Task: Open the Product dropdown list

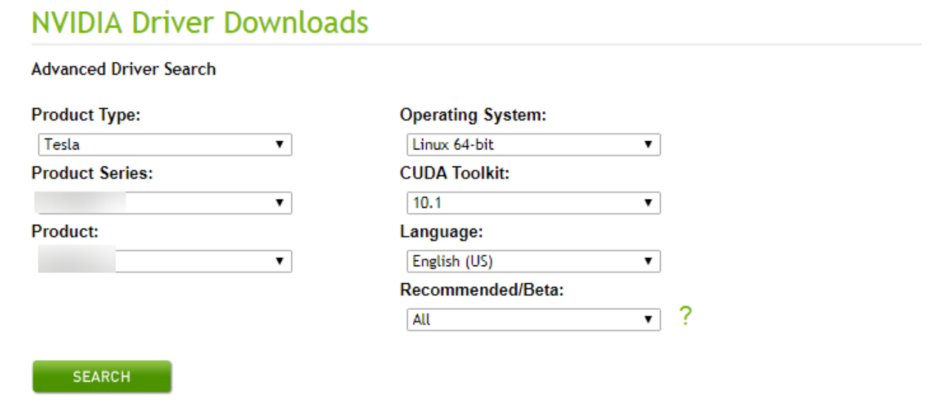Action: pos(165,261)
